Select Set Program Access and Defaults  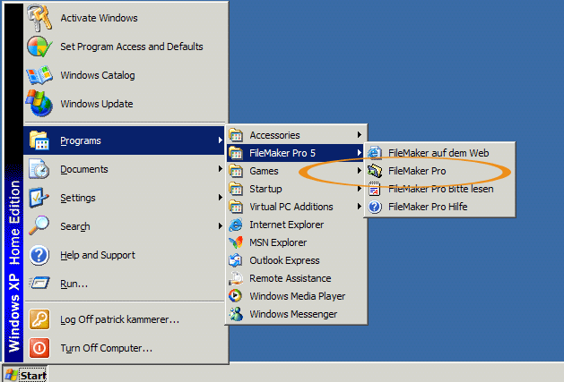pos(126,47)
